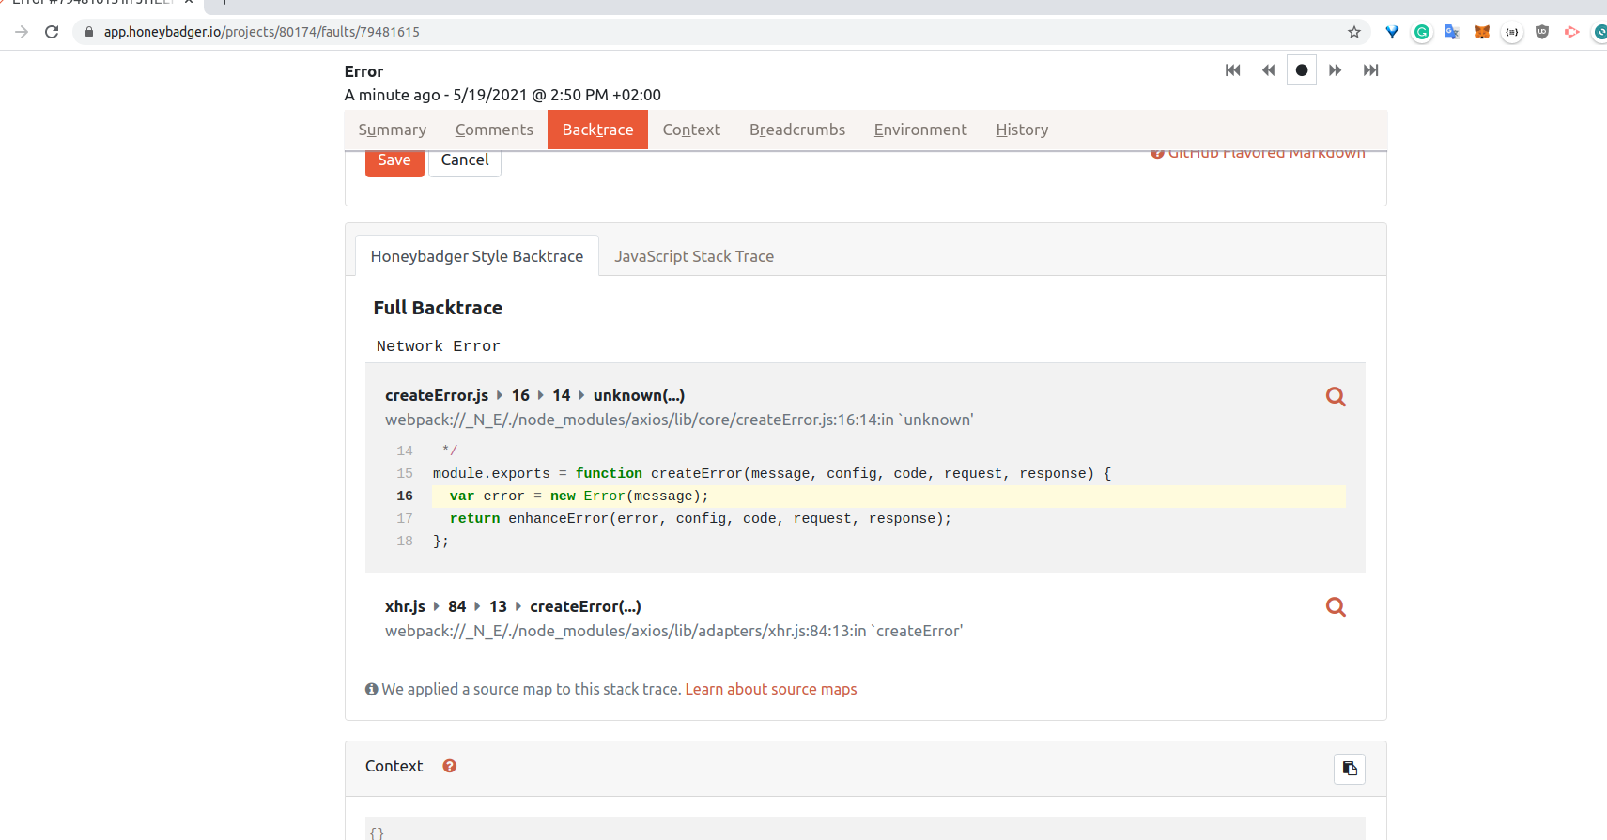Switch to JavaScript Stack Trace tab
This screenshot has height=840, width=1607.
coord(694,256)
